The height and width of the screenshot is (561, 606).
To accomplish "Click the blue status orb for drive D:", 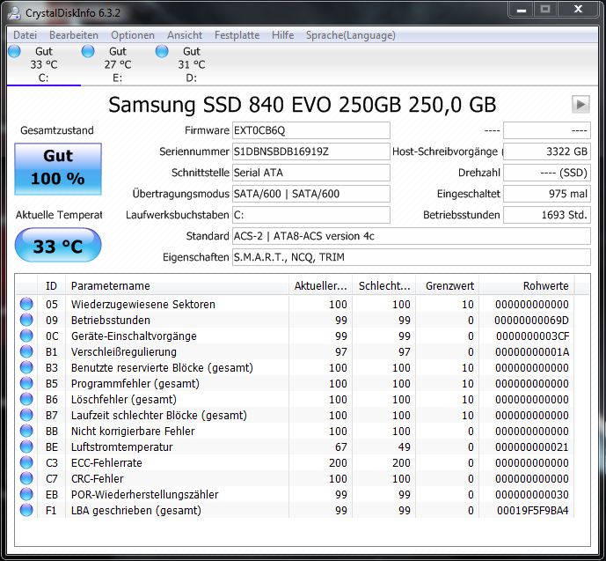I will [162, 51].
